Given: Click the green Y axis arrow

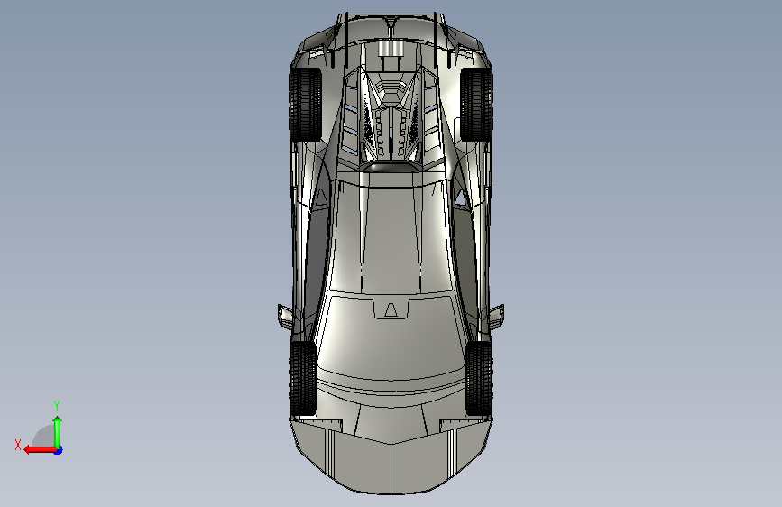Looking at the screenshot, I should click(58, 432).
